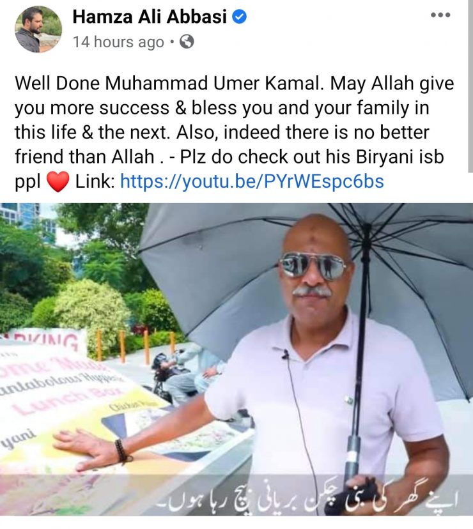The image size is (473, 529).
Task: Click the globe public audience icon
Action: click(187, 42)
